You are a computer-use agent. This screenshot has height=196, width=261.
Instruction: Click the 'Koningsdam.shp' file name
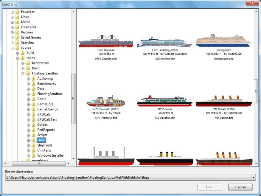224,59
